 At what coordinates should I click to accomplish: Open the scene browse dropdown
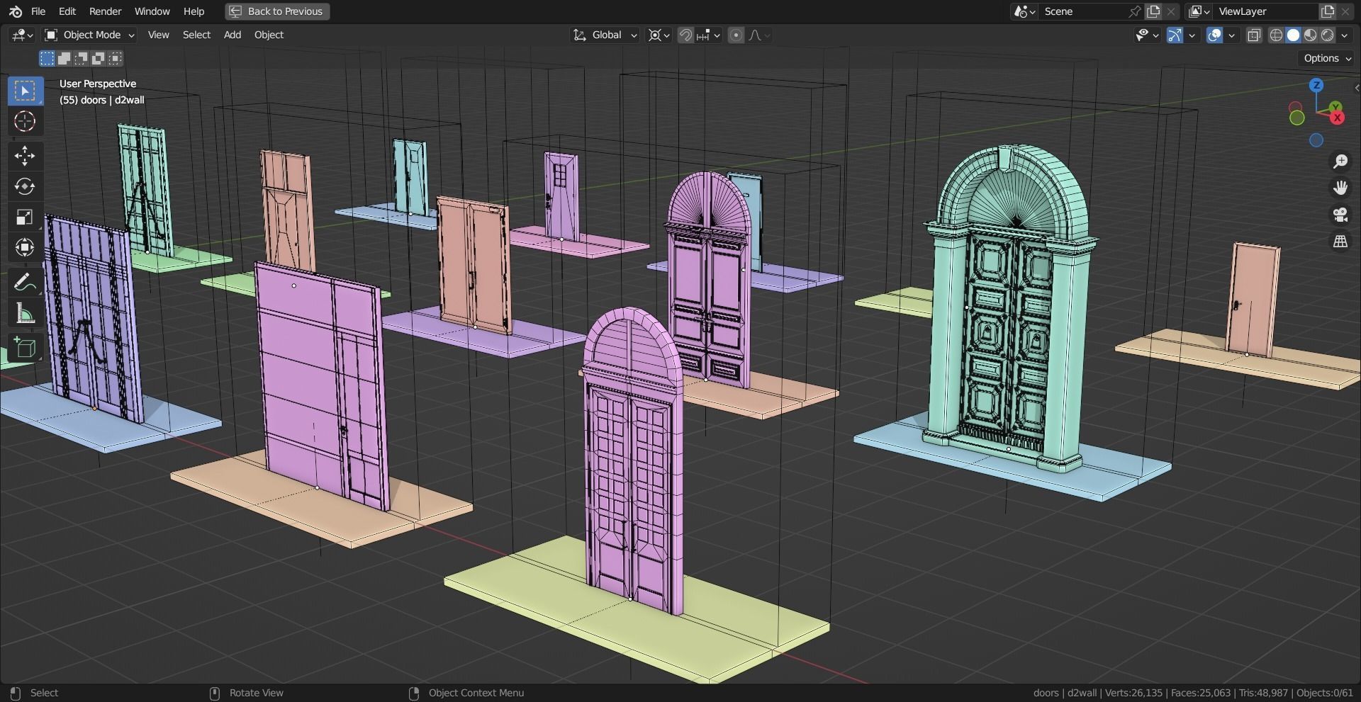1024,11
